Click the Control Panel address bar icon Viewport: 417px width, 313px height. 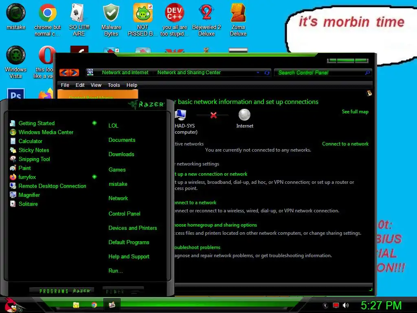[90, 72]
